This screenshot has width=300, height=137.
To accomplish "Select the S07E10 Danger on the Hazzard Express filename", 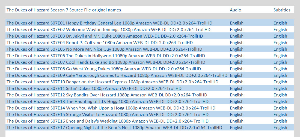I will pos(112,82).
